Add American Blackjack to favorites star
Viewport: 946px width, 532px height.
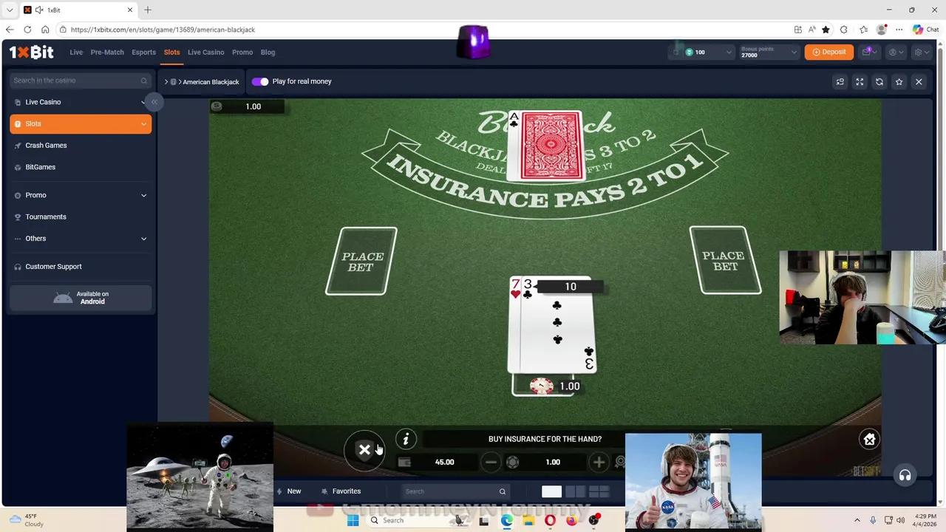[899, 81]
